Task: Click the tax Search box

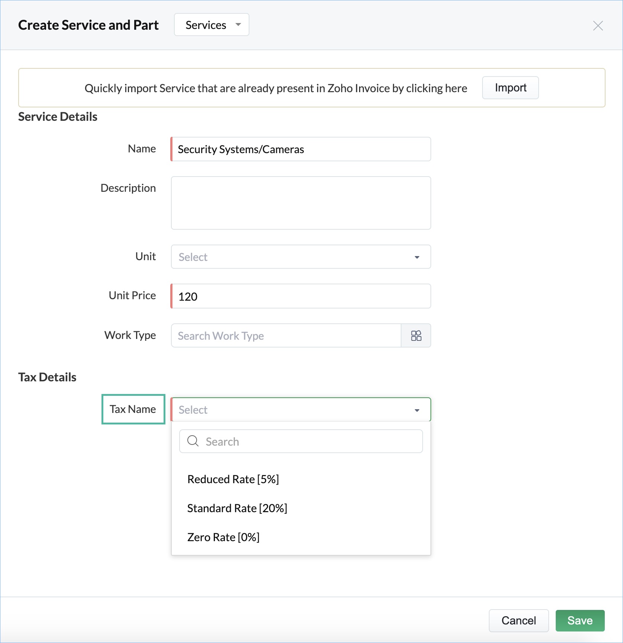Action: coord(301,441)
